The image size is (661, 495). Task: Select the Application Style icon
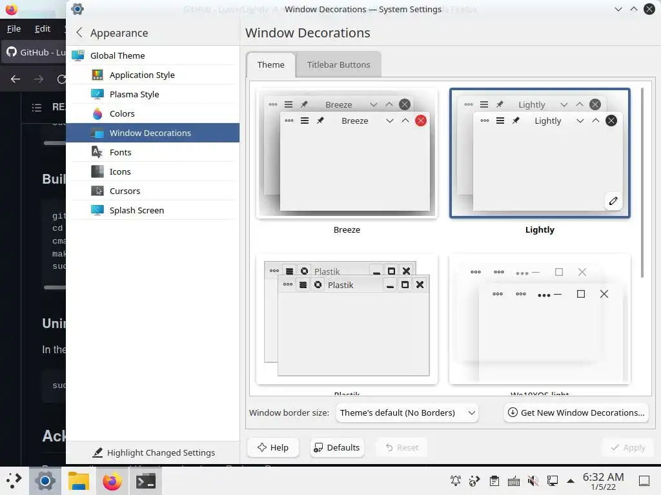point(97,75)
